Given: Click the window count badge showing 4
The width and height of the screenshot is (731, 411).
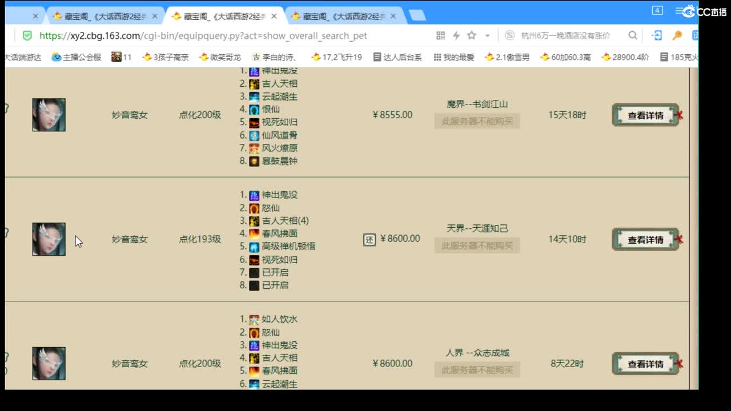Looking at the screenshot, I should [x=657, y=10].
